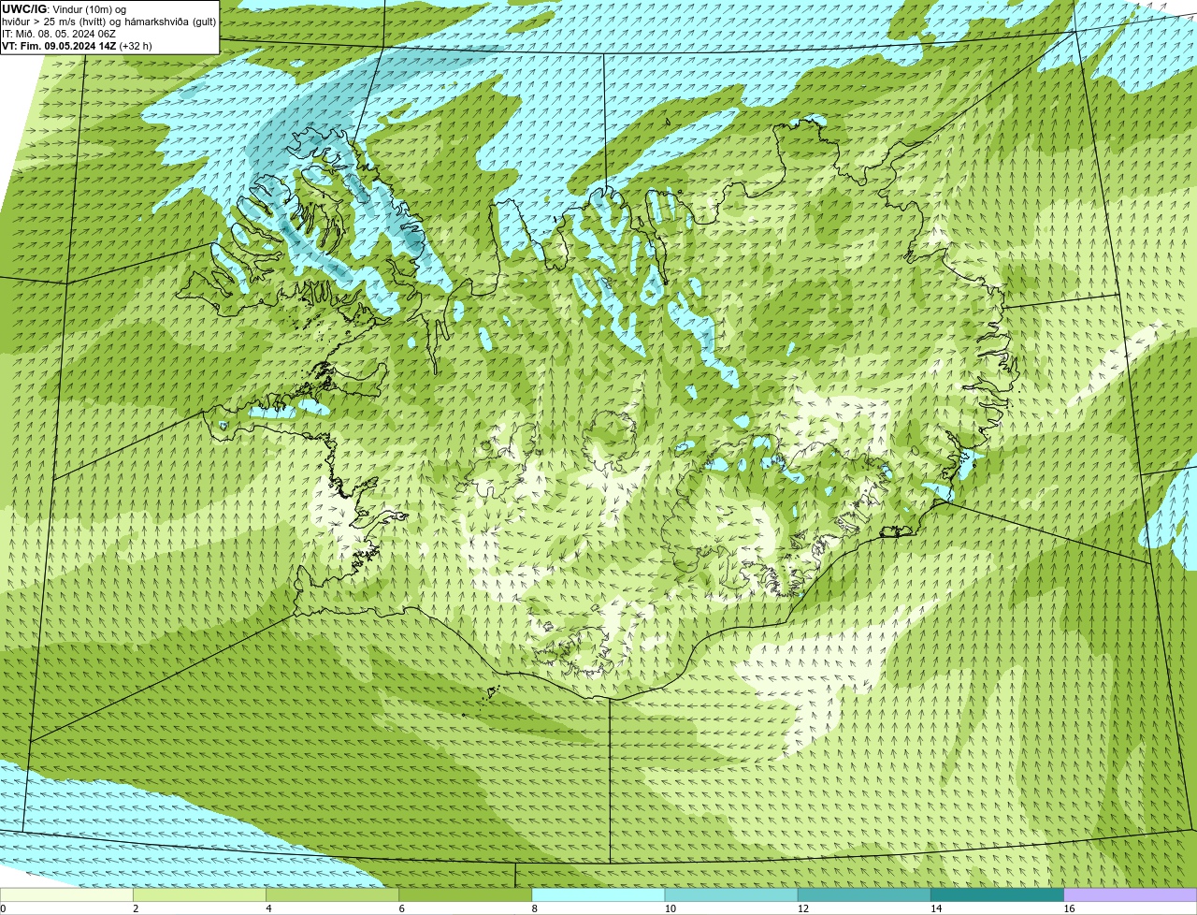Click the dark green 6–8 legend swatch

point(466,894)
